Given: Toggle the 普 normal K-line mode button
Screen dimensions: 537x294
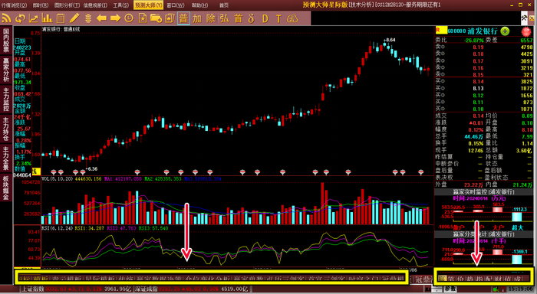Looking at the screenshot, I should coord(183,18).
